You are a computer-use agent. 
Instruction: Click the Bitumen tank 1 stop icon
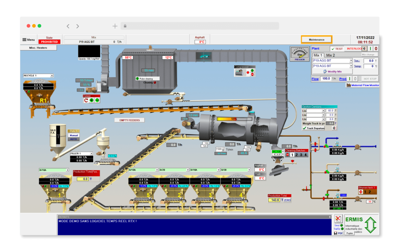(361, 192)
